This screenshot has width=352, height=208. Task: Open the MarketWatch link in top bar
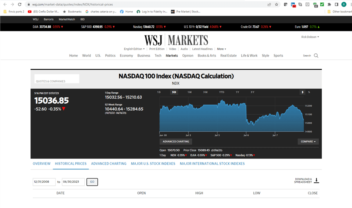pyautogui.click(x=67, y=19)
